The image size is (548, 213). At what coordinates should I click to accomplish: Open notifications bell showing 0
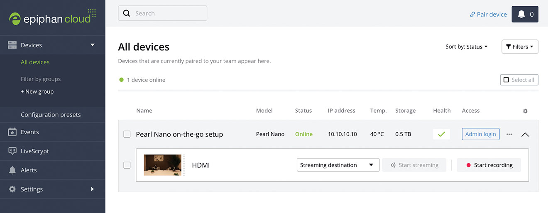[x=525, y=14]
